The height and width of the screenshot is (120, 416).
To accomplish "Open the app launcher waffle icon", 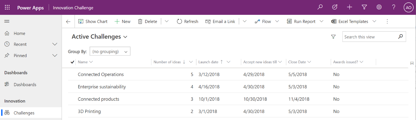I will click(7, 8).
